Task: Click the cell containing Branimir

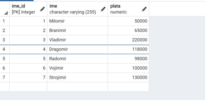Action: 78,31
